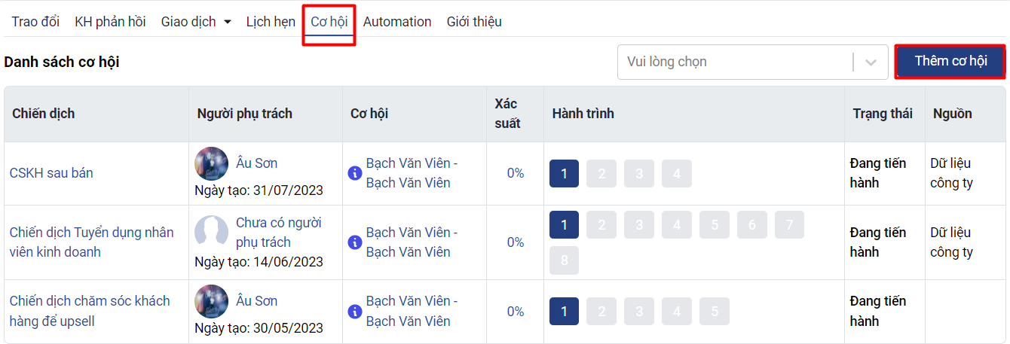
Task: Go to the KH phản hồi tab
Action: click(x=110, y=22)
